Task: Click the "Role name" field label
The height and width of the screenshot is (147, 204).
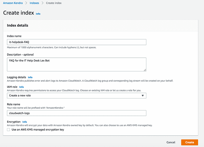Action: (x=14, y=104)
